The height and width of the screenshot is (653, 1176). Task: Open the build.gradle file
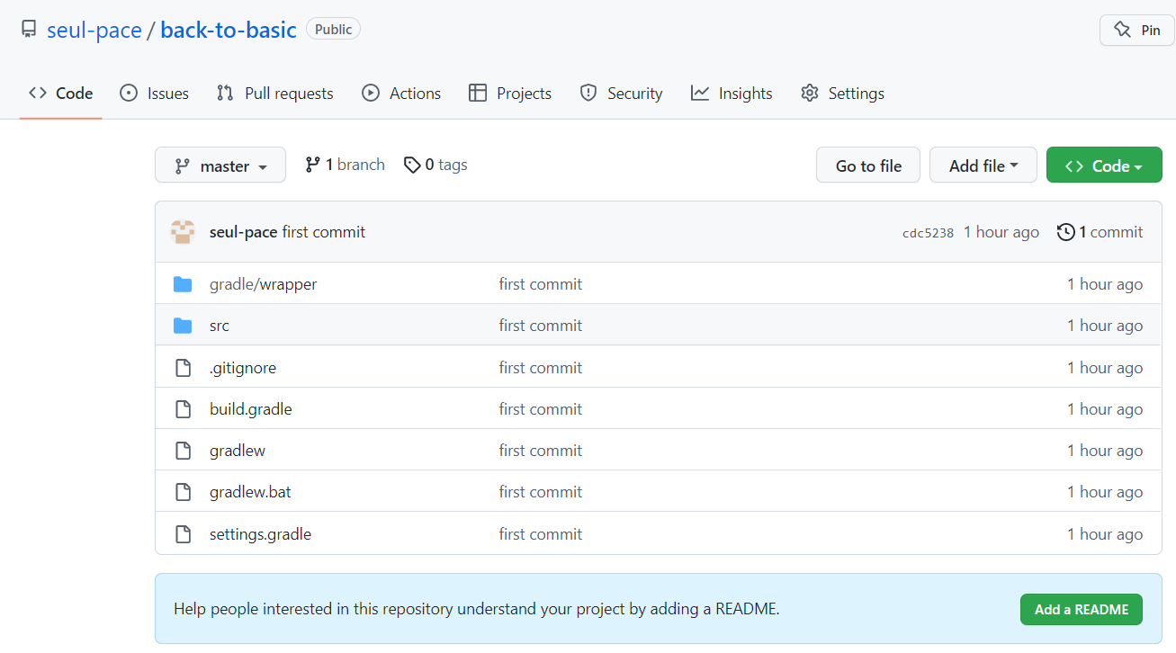(251, 409)
